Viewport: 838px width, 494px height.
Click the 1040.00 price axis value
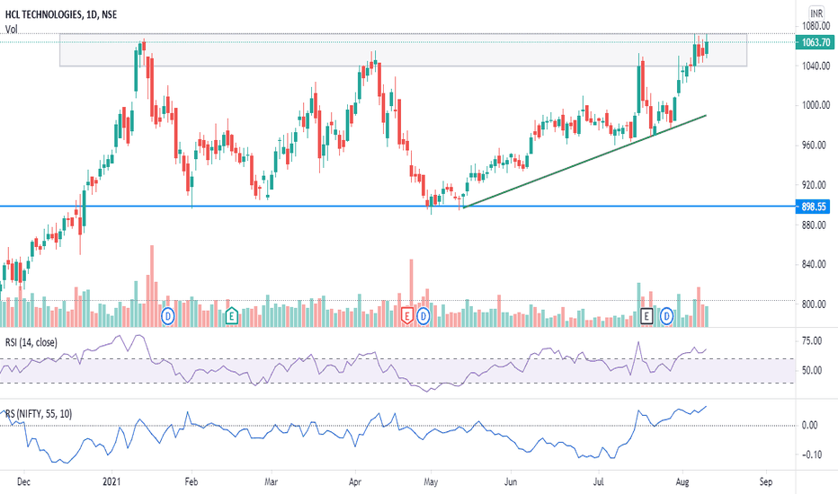click(x=816, y=66)
